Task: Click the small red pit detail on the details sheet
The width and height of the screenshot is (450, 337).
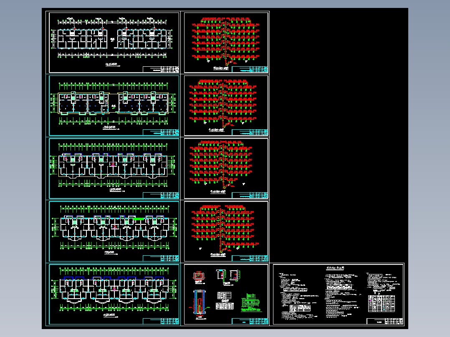Action: [199, 276]
